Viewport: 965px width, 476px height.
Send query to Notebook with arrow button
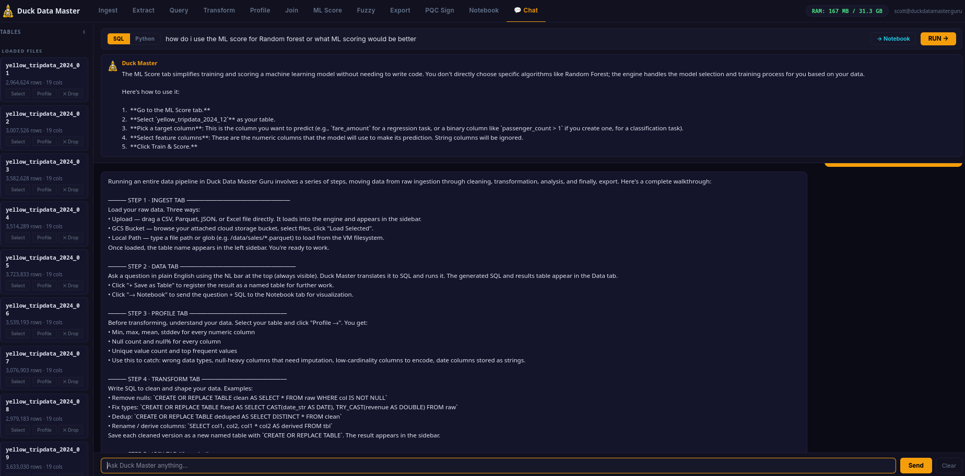(x=893, y=39)
